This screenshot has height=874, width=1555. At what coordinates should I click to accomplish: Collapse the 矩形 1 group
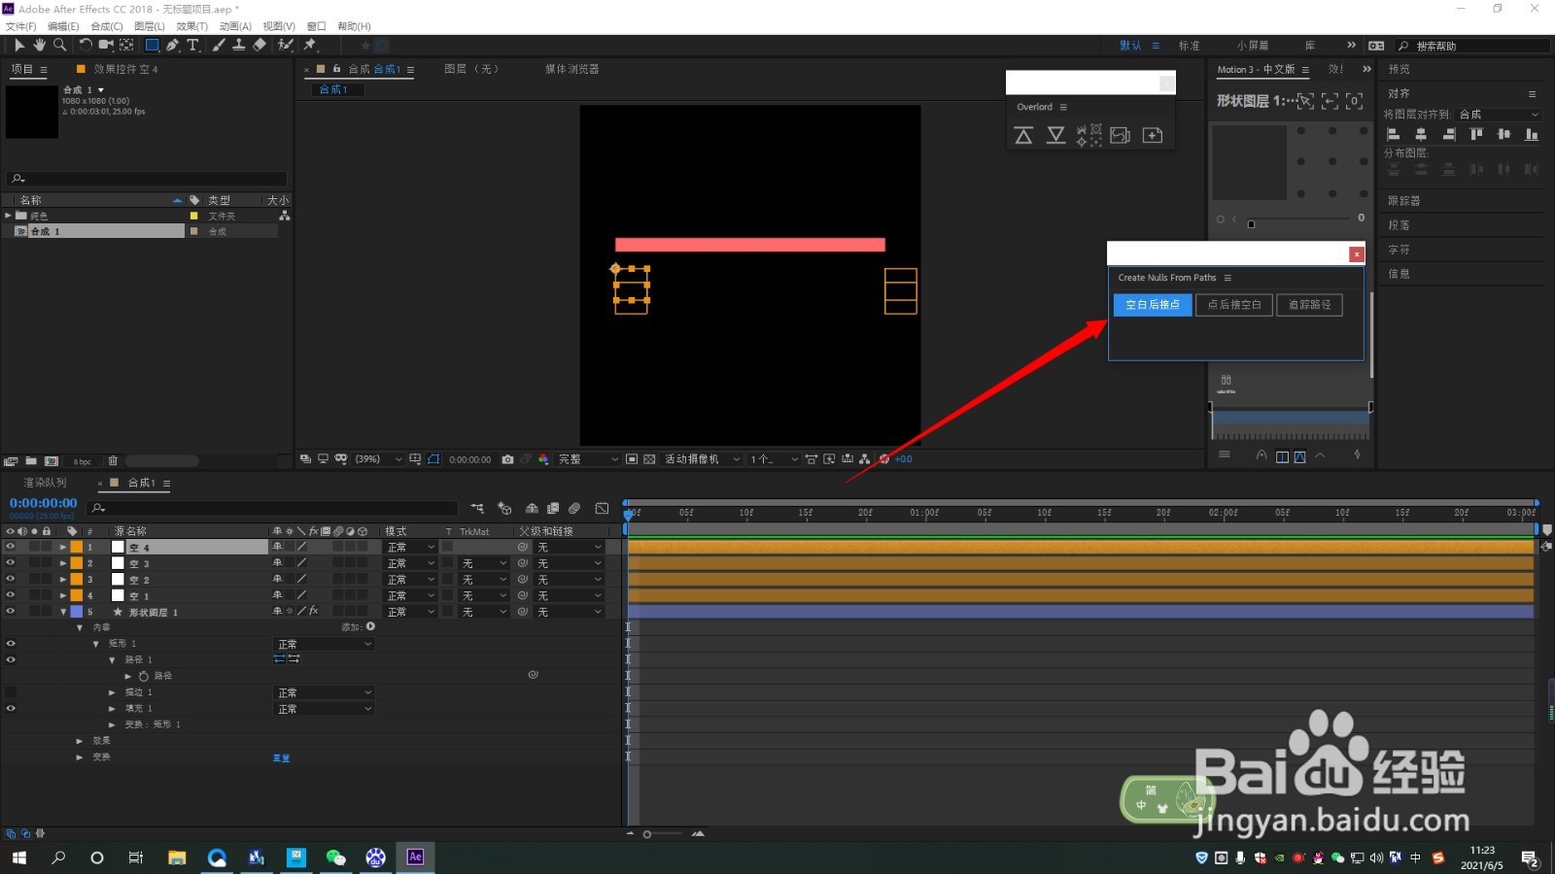click(95, 644)
